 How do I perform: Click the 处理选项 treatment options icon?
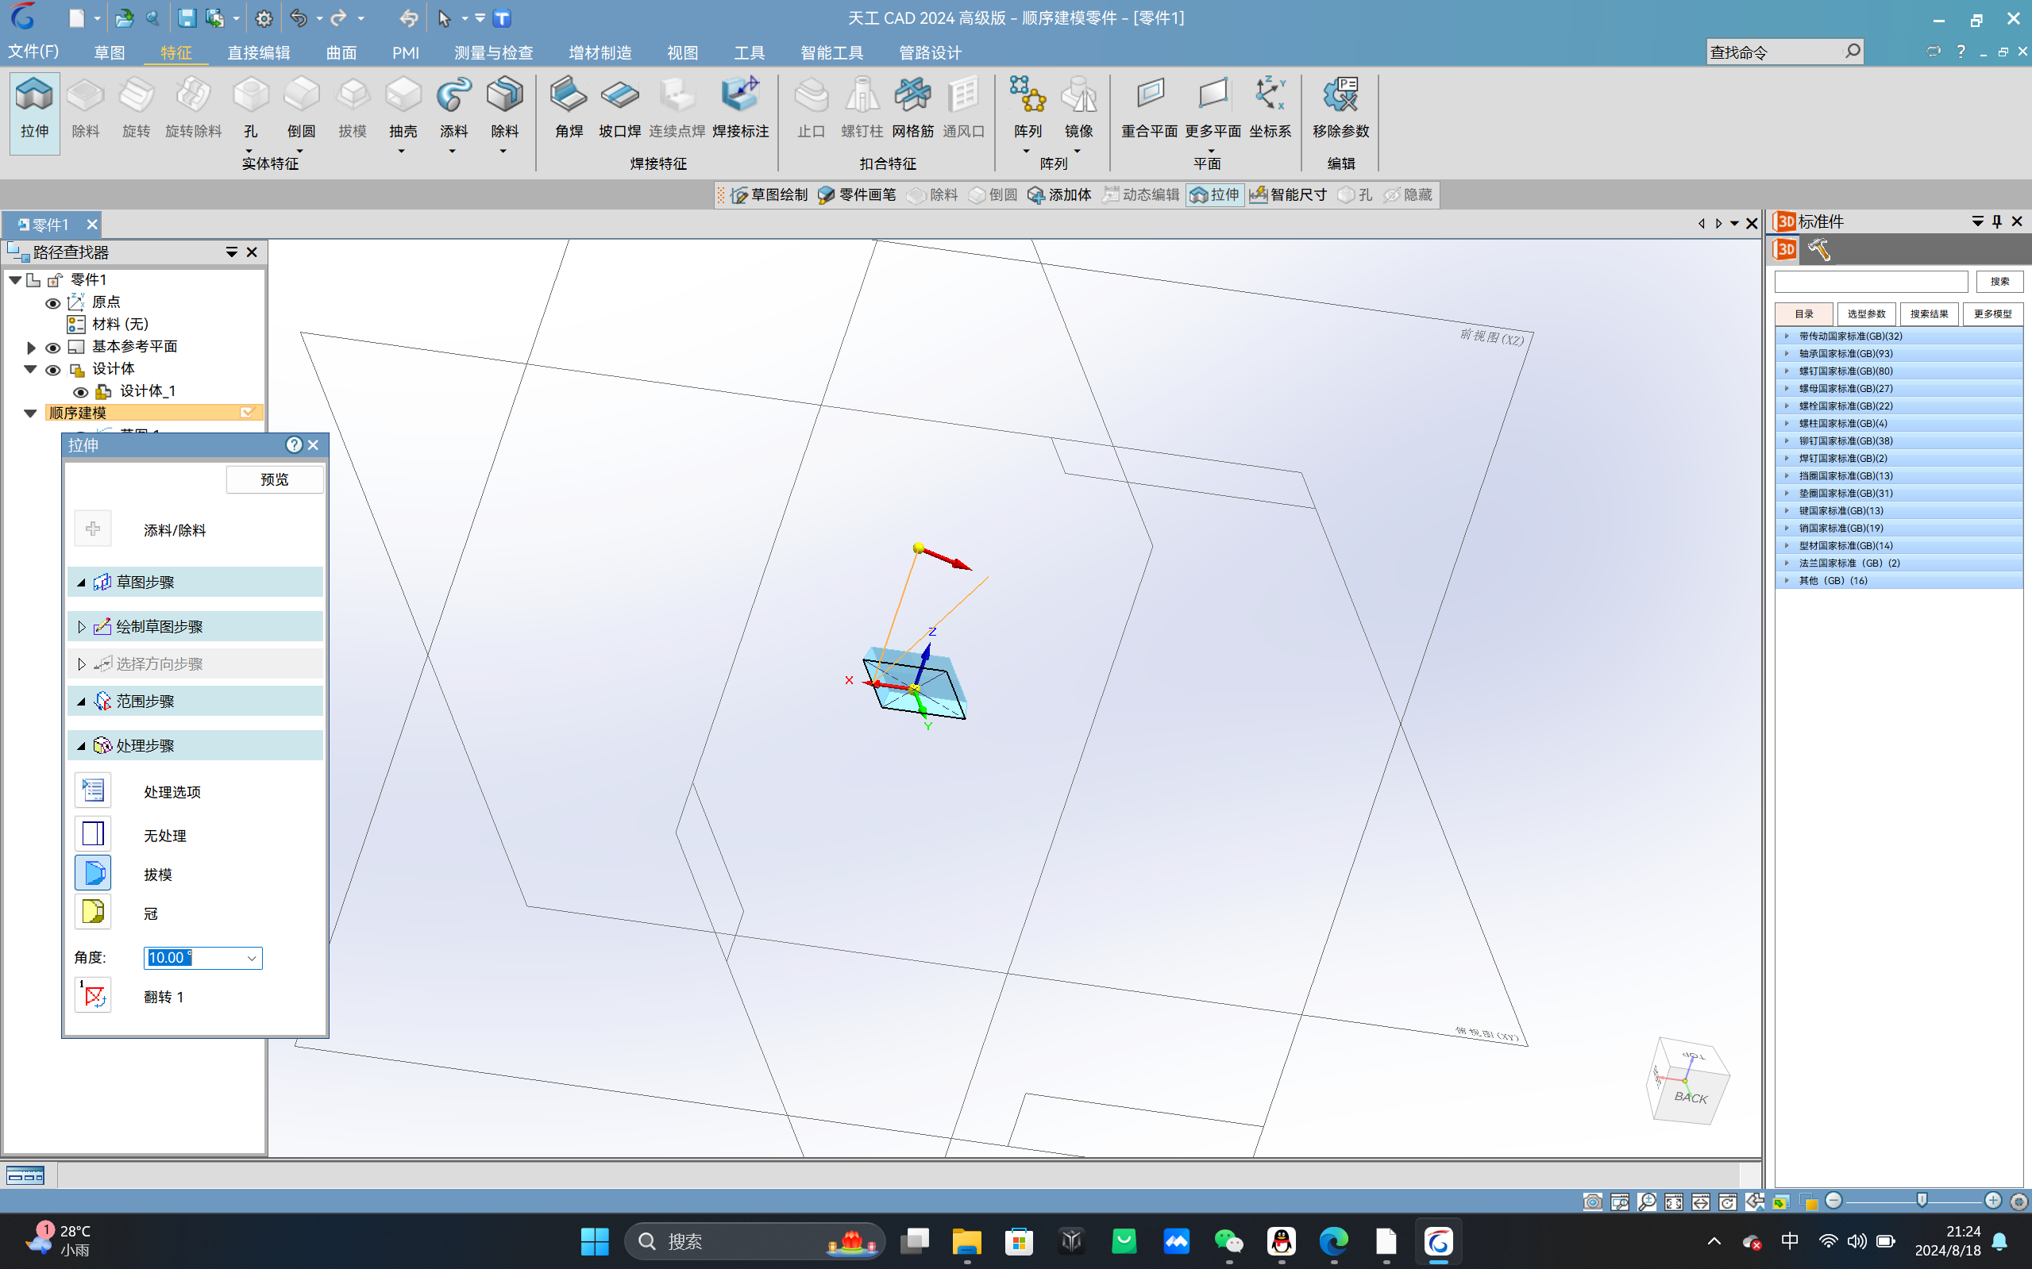[93, 790]
